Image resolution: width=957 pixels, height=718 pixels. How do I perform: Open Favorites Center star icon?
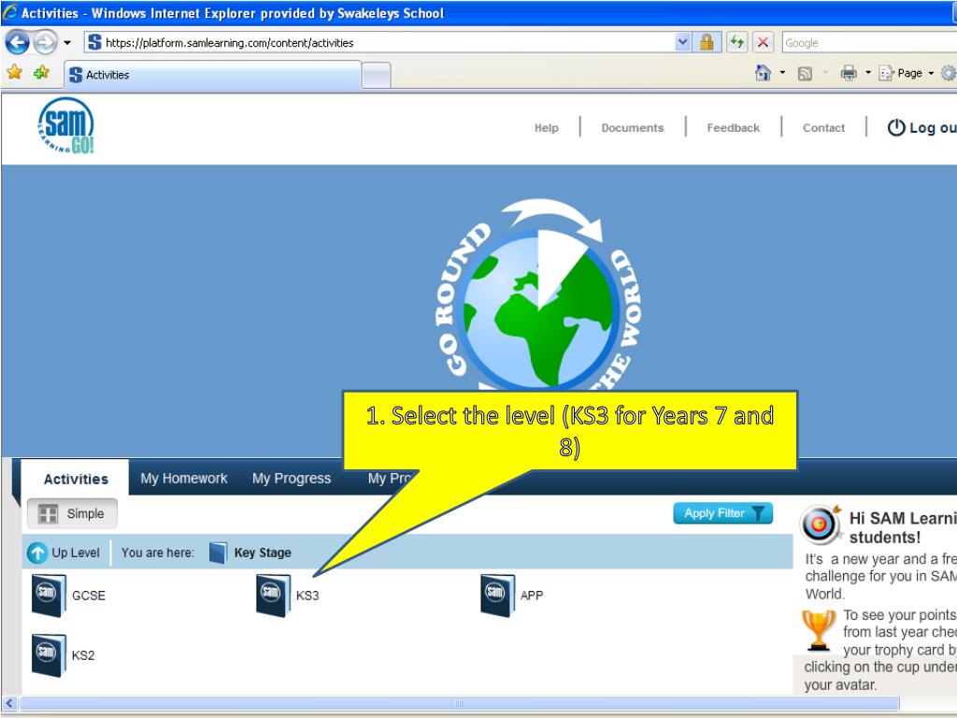click(15, 73)
